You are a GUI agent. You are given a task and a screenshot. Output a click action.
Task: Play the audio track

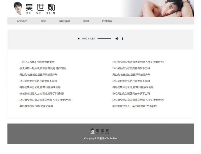(x=79, y=39)
